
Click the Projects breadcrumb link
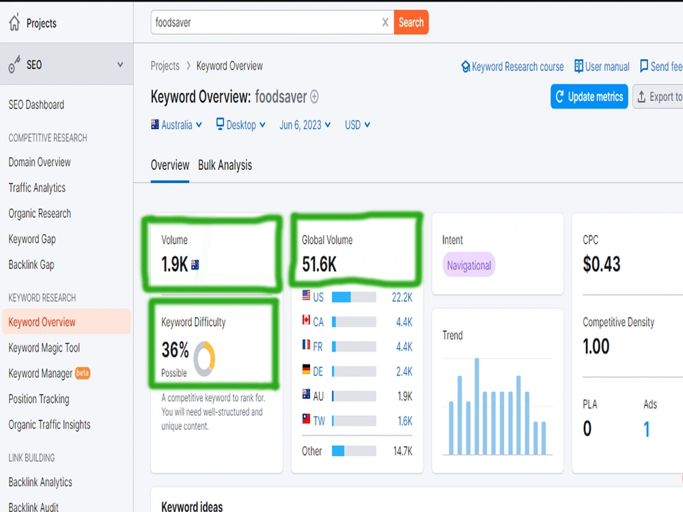click(165, 66)
